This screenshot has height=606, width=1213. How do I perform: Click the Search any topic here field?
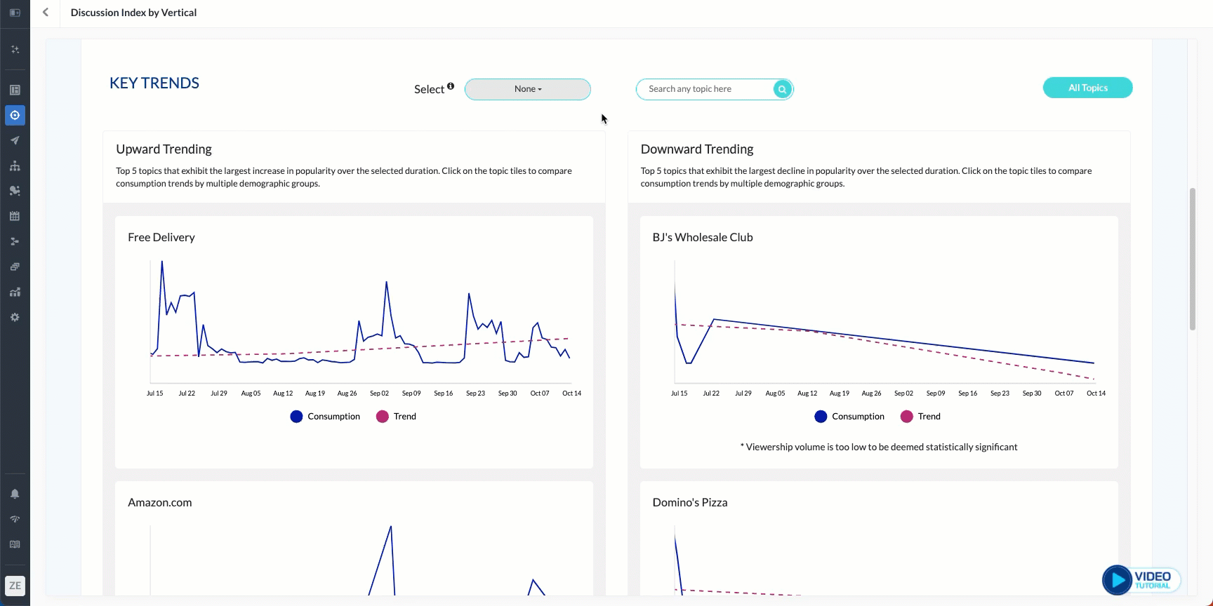click(705, 89)
